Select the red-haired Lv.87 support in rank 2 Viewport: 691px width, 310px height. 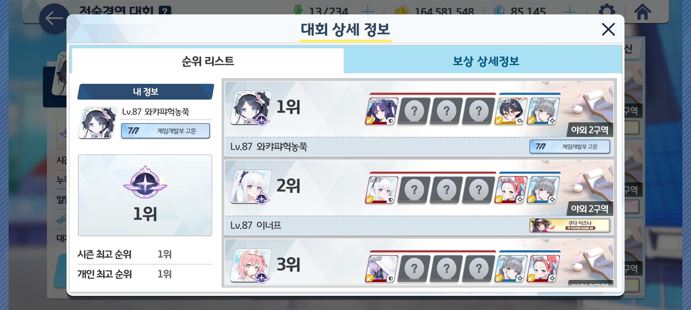(511, 190)
